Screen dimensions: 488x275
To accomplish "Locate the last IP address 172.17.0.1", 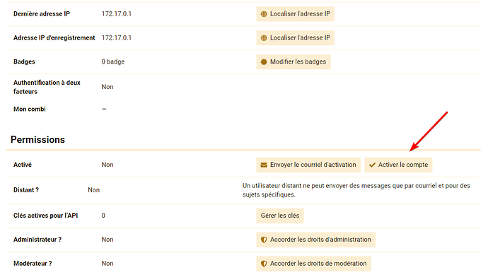I will click(x=117, y=14).
